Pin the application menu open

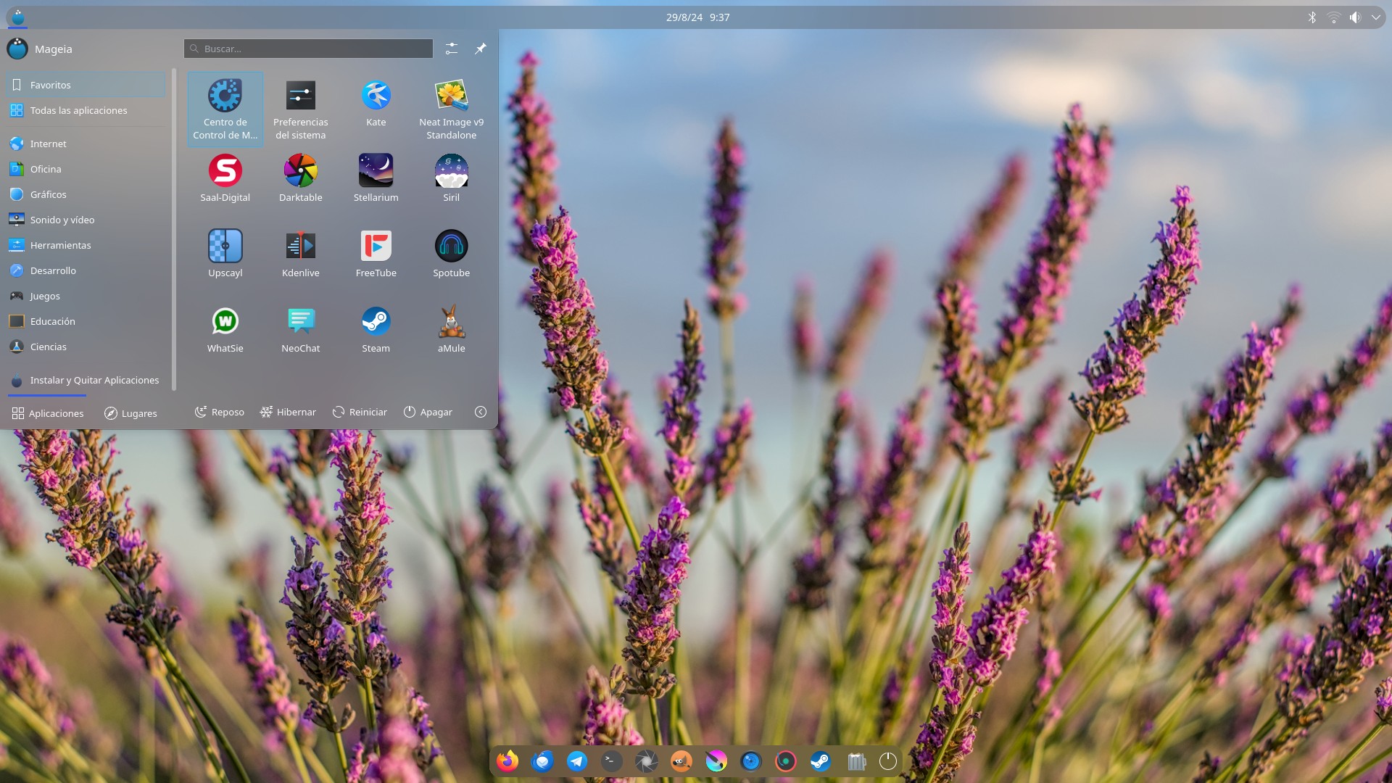tap(481, 49)
